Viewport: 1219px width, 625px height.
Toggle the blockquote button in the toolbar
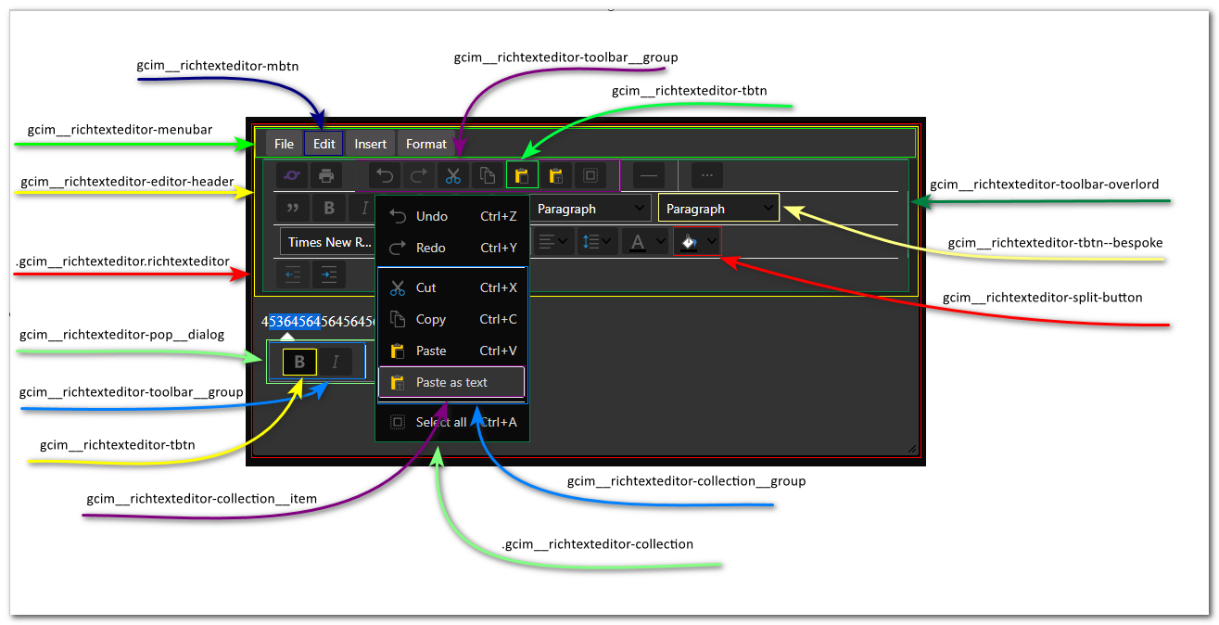[293, 209]
